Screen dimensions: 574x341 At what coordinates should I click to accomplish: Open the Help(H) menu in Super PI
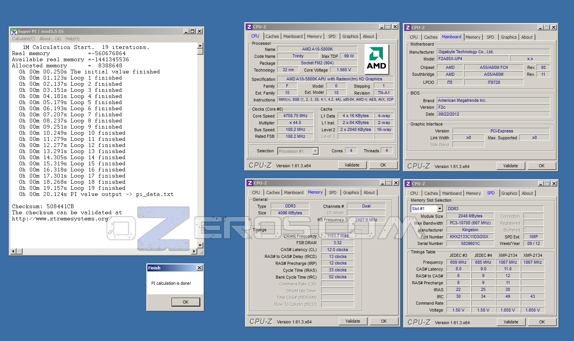point(72,39)
